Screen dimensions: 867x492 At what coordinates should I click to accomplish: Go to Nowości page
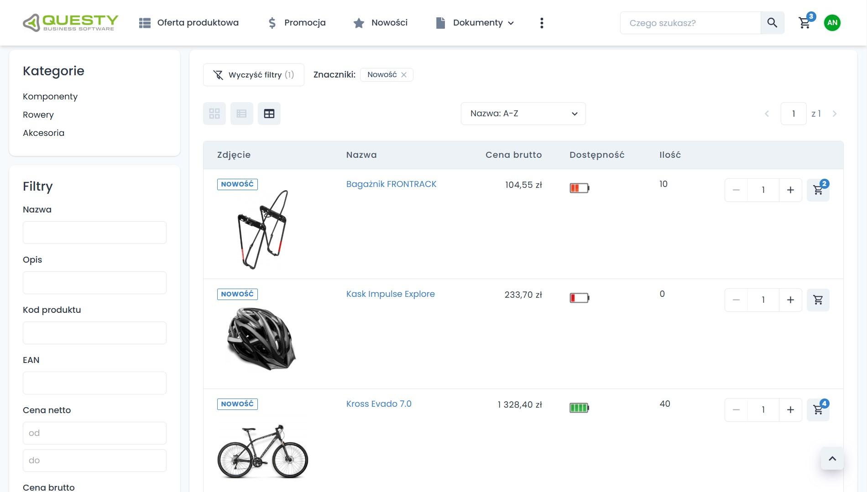click(381, 23)
